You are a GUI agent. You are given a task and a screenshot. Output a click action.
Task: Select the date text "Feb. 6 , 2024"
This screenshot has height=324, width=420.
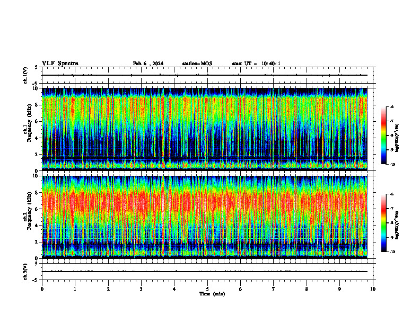pos(148,64)
